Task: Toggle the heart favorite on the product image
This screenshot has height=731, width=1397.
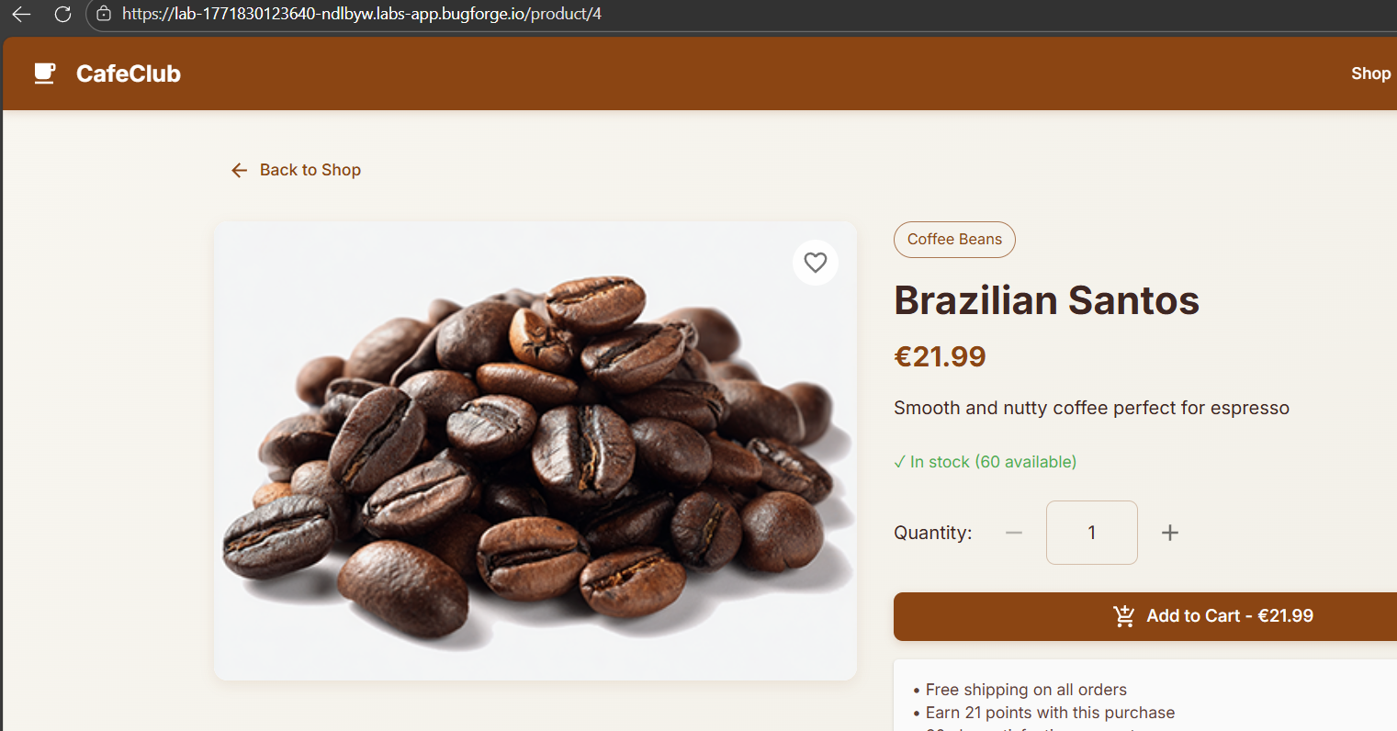Action: (x=816, y=263)
